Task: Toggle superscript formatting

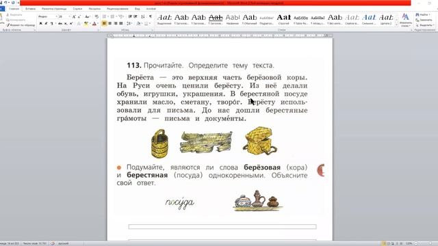Action: tap(71, 24)
